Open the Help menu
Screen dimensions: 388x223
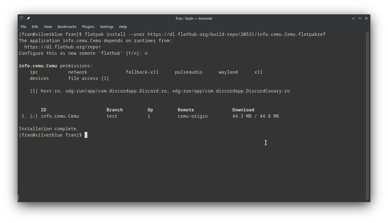pos(123,27)
